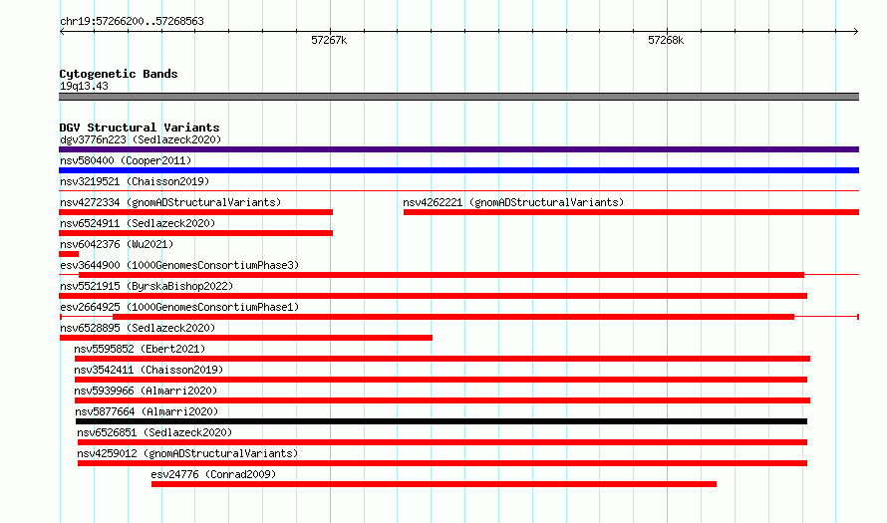The image size is (887, 523).
Task: Select the red bar under nsv4262221
Action: [631, 212]
